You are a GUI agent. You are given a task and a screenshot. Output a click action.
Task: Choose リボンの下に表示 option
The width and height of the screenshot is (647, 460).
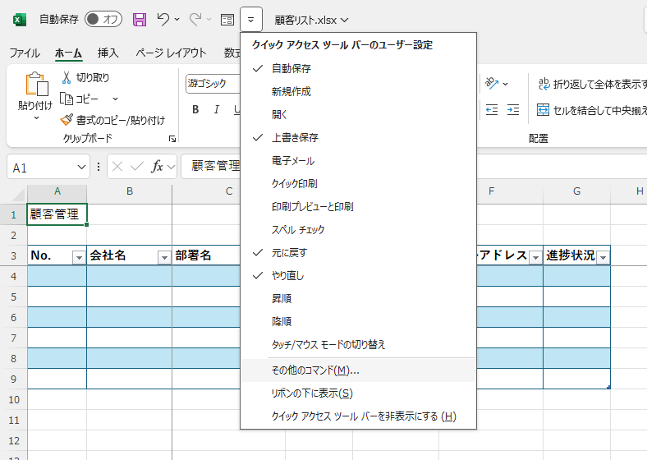click(311, 393)
